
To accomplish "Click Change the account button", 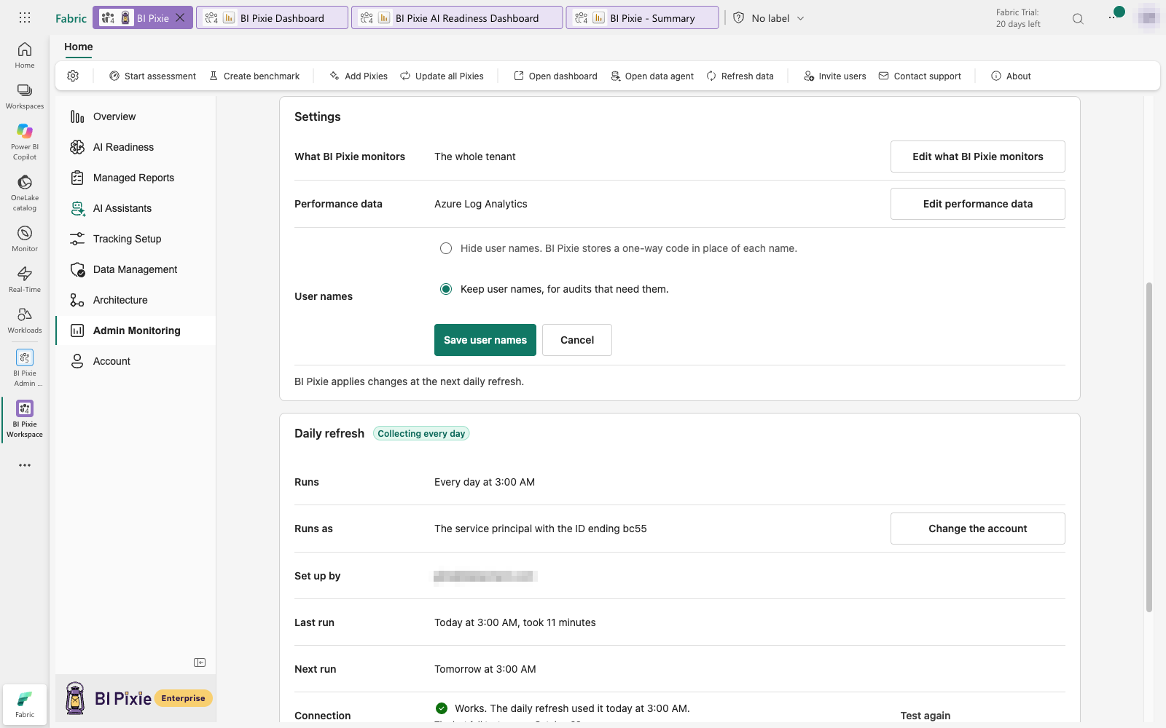I will click(x=977, y=529).
